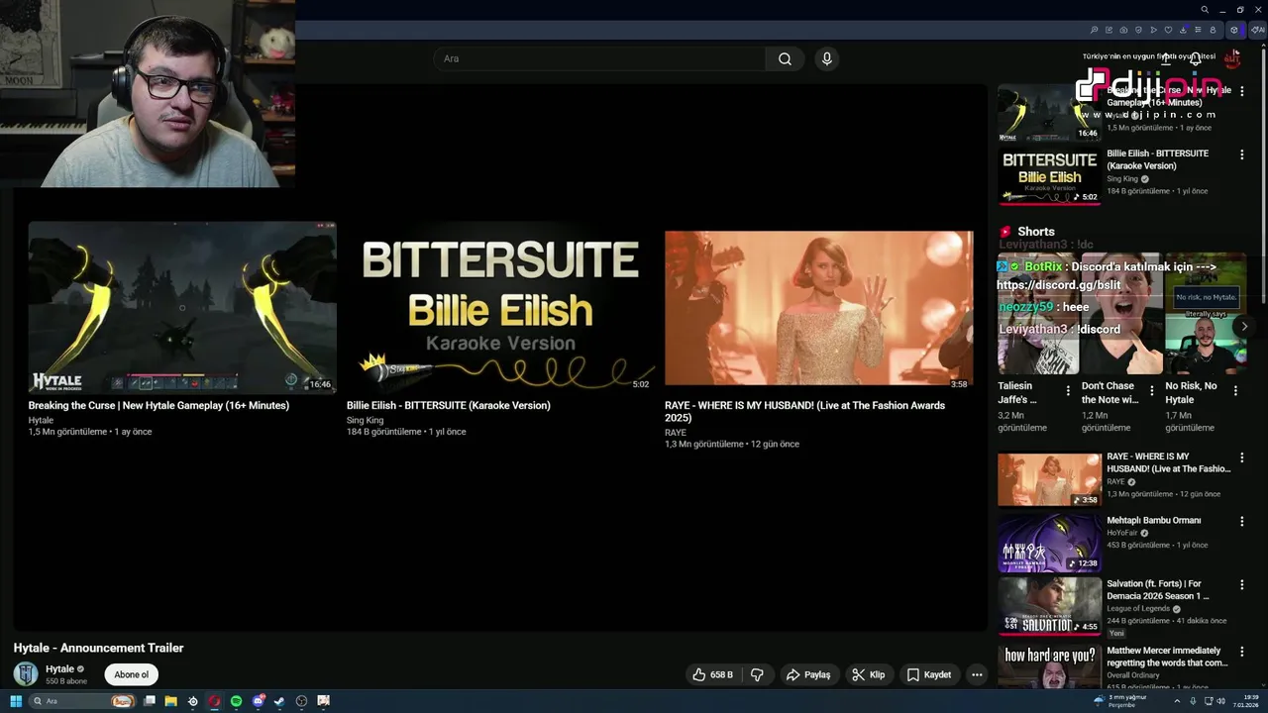Open options for No Risk, No Hytale short
The height and width of the screenshot is (713, 1268).
[1235, 391]
